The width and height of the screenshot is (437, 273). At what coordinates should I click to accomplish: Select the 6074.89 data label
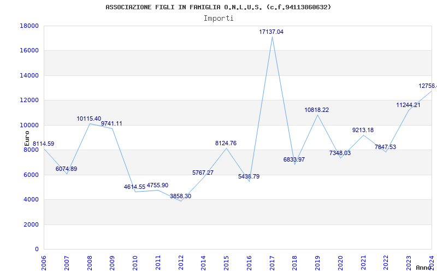(66, 169)
